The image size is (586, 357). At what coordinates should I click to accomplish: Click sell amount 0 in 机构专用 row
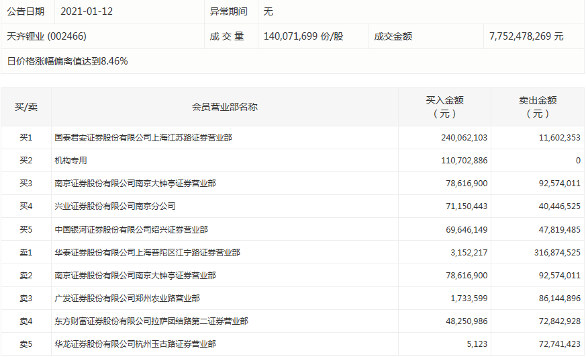tap(578, 161)
